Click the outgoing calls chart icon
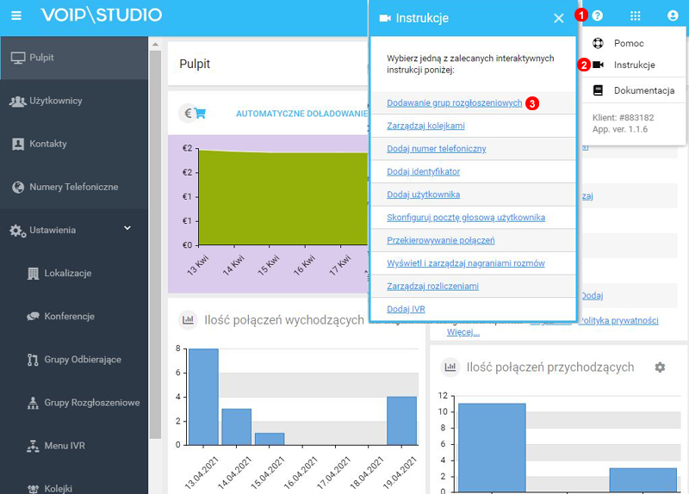The image size is (689, 494). click(x=187, y=320)
